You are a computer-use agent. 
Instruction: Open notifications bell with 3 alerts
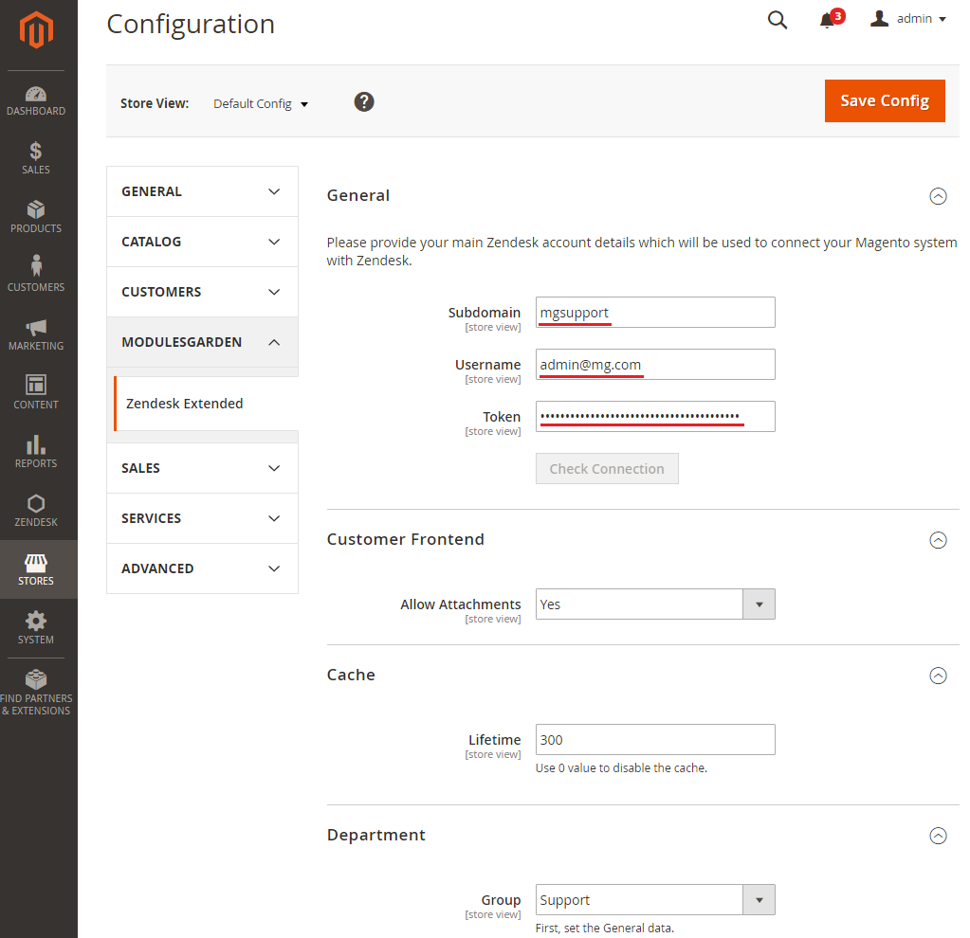tap(832, 19)
